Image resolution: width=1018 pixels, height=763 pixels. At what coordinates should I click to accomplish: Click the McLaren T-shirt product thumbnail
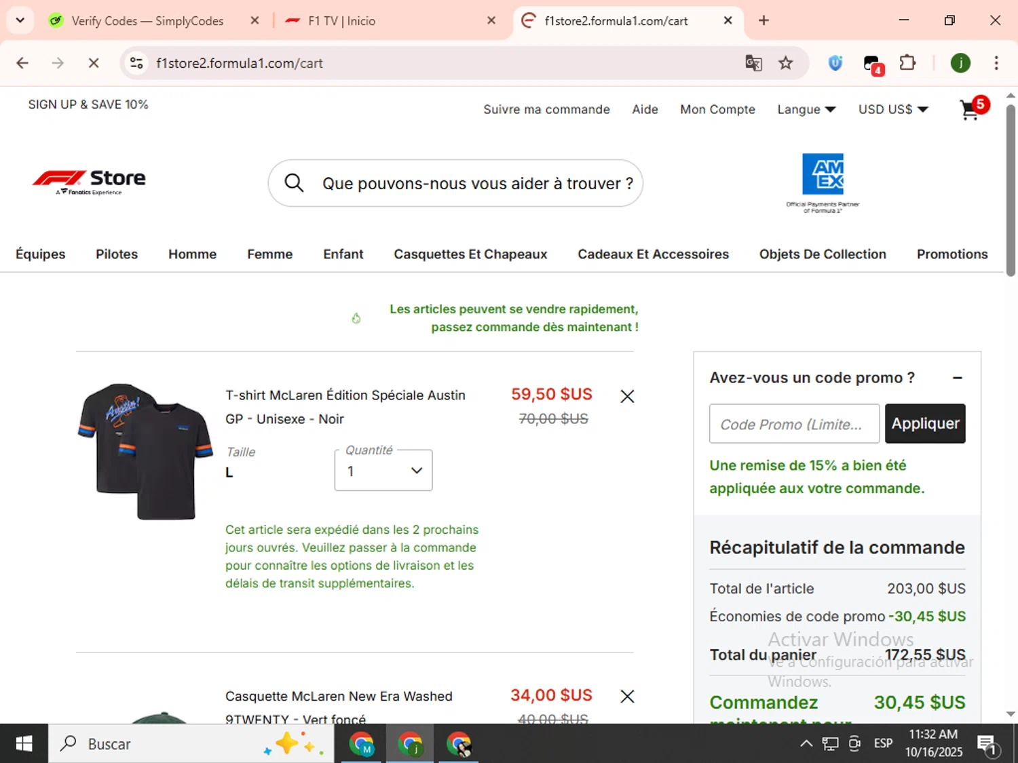[x=145, y=451]
